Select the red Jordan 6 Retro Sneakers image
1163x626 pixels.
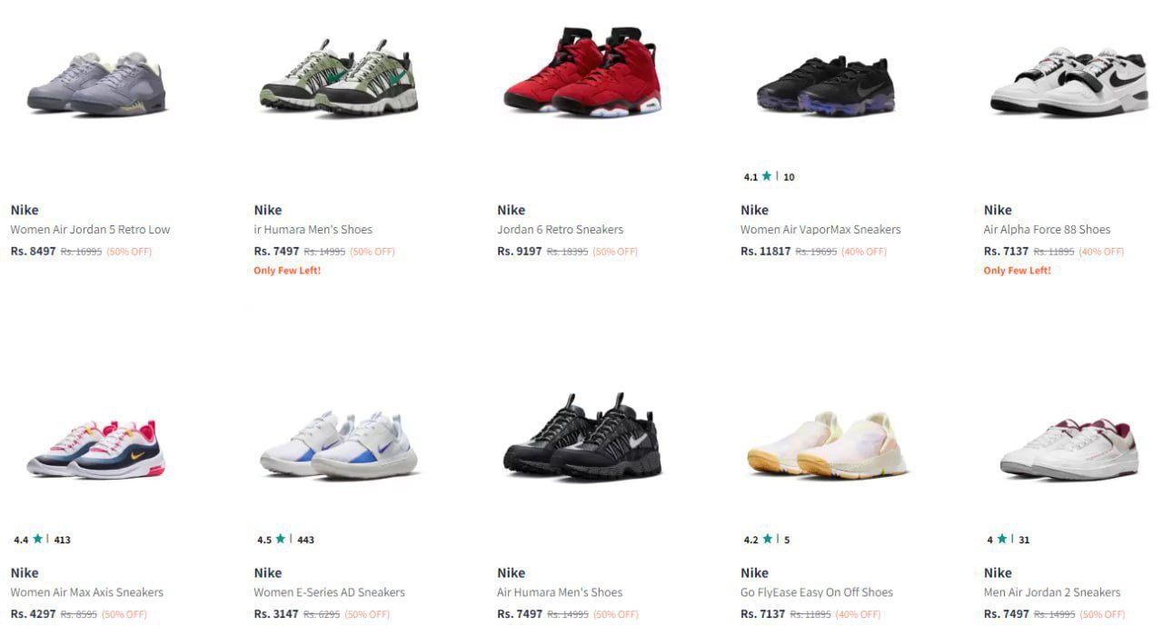coord(582,73)
